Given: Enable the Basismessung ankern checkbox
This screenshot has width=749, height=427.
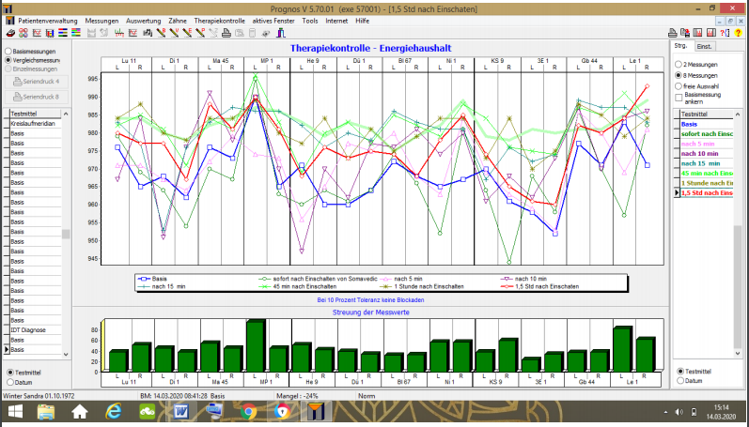Looking at the screenshot, I should tap(679, 98).
